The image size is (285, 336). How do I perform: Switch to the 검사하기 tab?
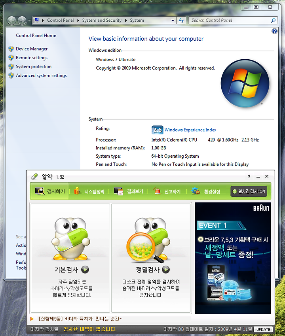pos(49,191)
